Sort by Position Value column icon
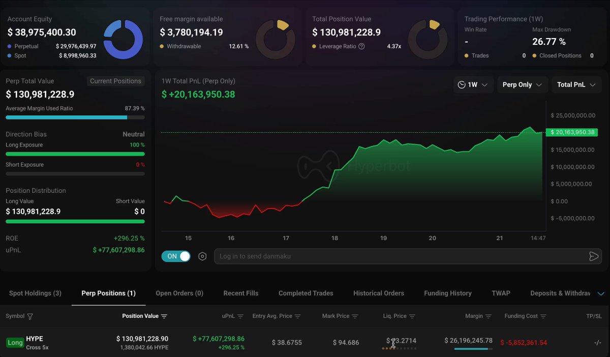Viewport: 610px width, 357px height. click(x=164, y=316)
